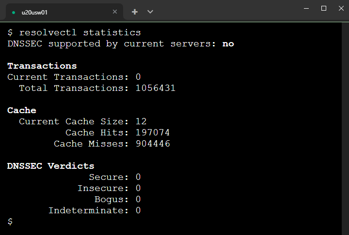Screen dimensions: 349x235
Task: Click the bold 'Transactions' heading
Action: [42, 66]
